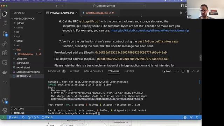Open the JUPYTER panel tab
The image size is (224, 126).
pos(129,71)
